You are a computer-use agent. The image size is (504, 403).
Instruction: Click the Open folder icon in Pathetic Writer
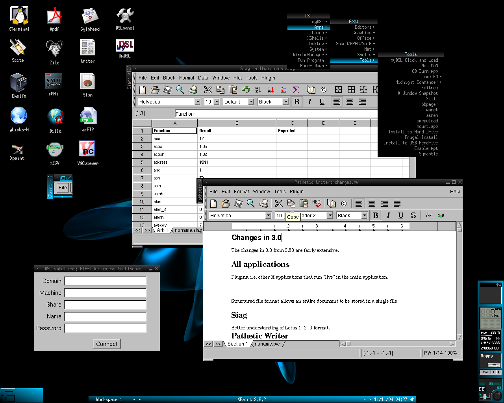pyautogui.click(x=226, y=203)
